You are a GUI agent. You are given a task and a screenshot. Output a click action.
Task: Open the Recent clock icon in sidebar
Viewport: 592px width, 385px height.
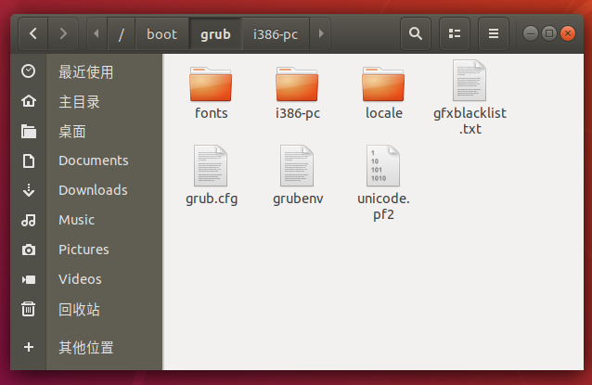(29, 71)
